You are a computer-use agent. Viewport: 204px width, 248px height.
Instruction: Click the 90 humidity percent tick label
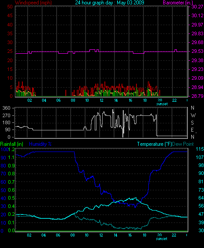3,158
